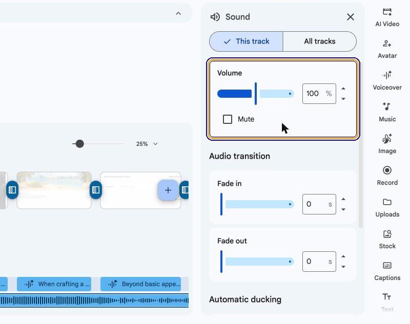Click the Fade in seconds input field
The height and width of the screenshot is (324, 410).
coord(319,204)
